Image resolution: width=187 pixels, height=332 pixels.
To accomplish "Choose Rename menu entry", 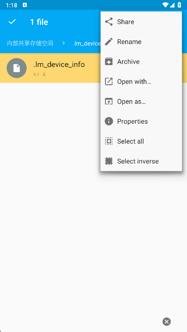I will pyautogui.click(x=141, y=42).
